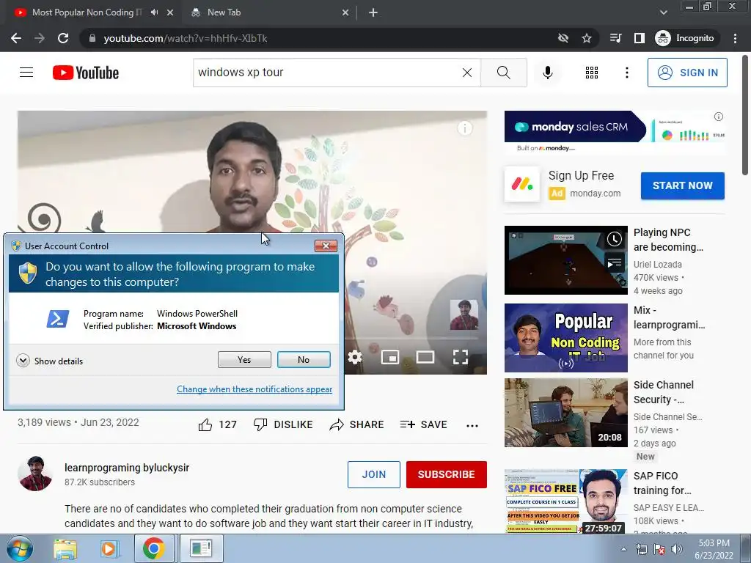This screenshot has width=751, height=563.
Task: Open the Popular Non Coding mix thumbnail
Action: [565, 338]
